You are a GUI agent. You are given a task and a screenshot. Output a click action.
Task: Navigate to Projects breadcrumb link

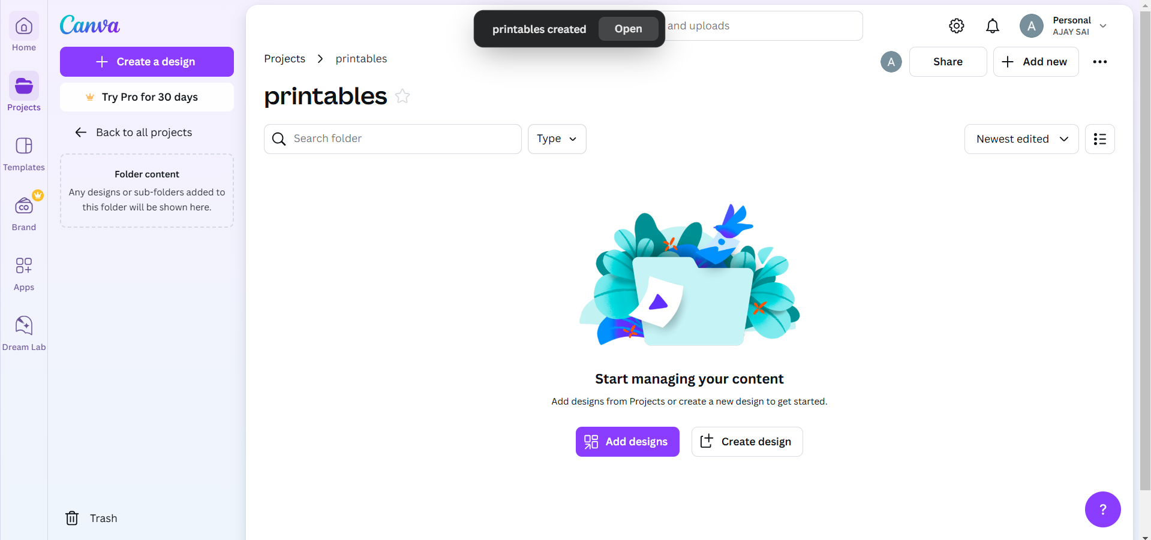point(284,59)
